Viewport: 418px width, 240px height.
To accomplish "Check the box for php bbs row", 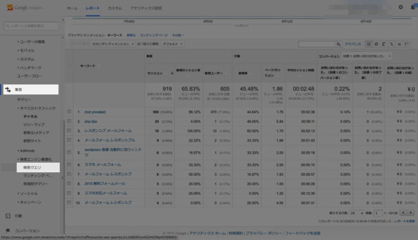I will [x=69, y=121].
